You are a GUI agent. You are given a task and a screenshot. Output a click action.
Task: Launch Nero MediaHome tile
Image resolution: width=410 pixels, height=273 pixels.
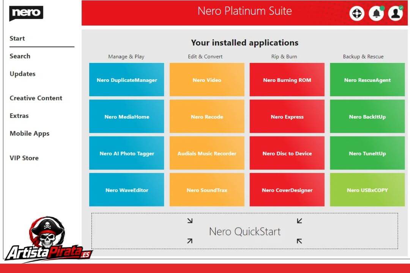(x=126, y=116)
